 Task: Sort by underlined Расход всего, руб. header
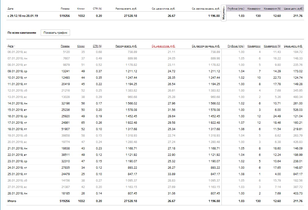point(126,46)
